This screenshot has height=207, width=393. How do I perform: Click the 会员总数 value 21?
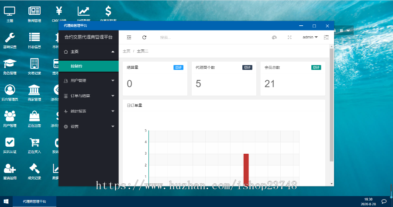pyautogui.click(x=269, y=84)
